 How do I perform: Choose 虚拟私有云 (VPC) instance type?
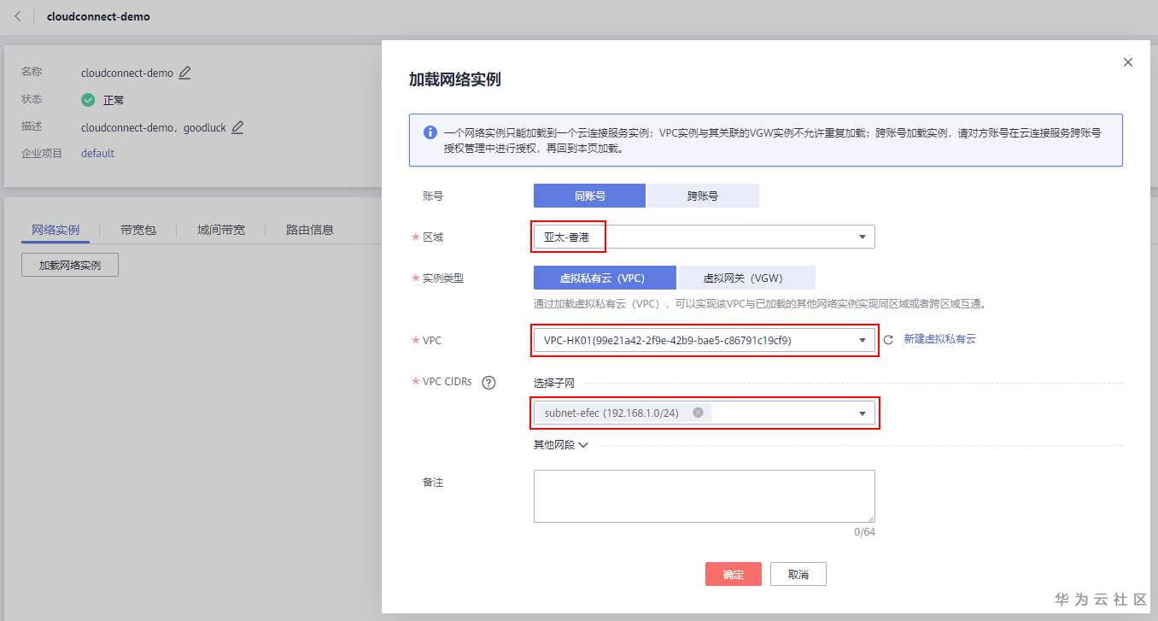click(605, 278)
